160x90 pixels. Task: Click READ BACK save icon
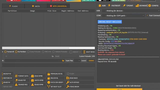(x=68, y=78)
